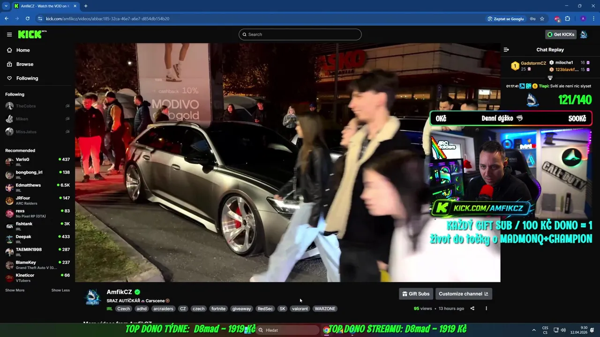600x337 pixels.
Task: Bookmark this page with star icon
Action: [x=542, y=19]
